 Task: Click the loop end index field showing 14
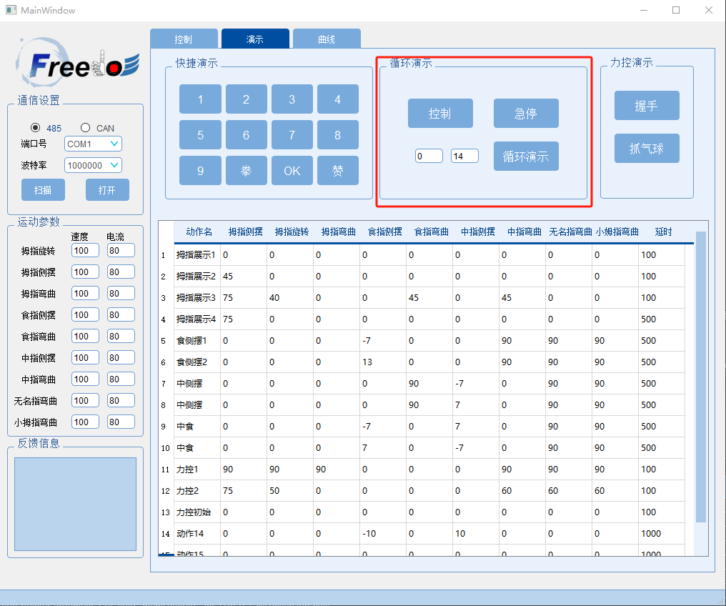[464, 156]
